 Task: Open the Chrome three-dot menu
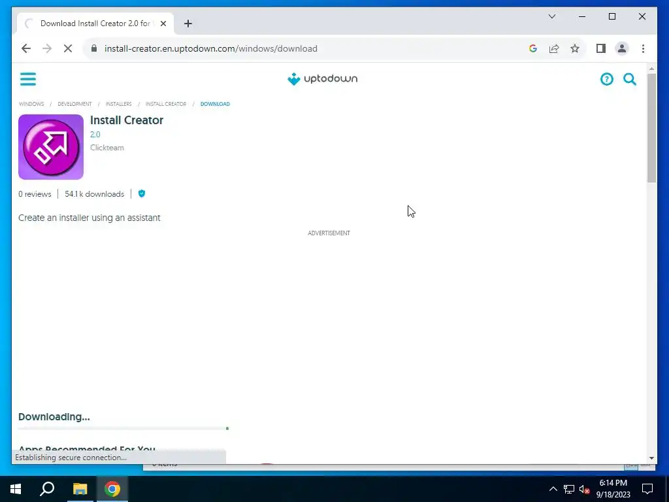pyautogui.click(x=643, y=48)
